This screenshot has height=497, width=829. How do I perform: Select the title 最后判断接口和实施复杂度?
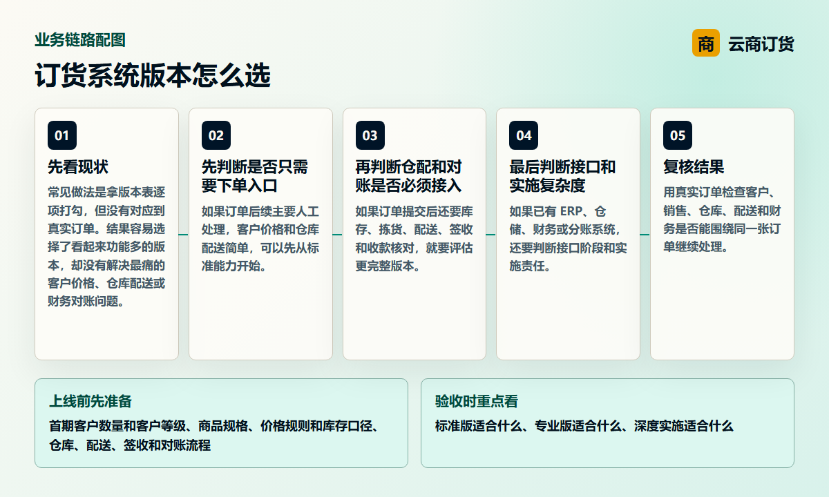click(562, 176)
